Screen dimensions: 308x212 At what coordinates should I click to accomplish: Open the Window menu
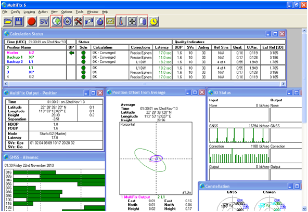point(93,12)
